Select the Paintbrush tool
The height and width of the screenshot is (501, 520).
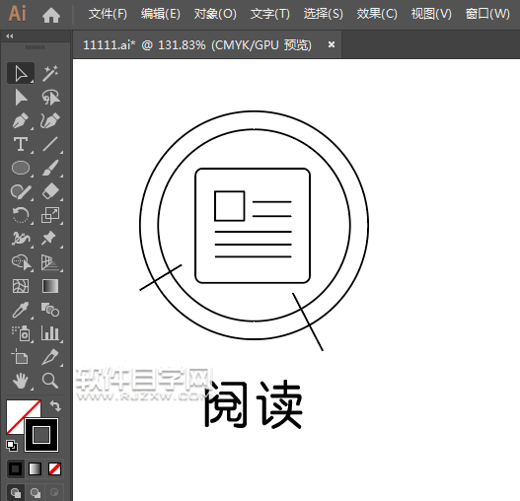(x=50, y=168)
